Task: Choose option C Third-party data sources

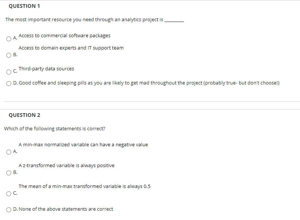Action: point(8,71)
